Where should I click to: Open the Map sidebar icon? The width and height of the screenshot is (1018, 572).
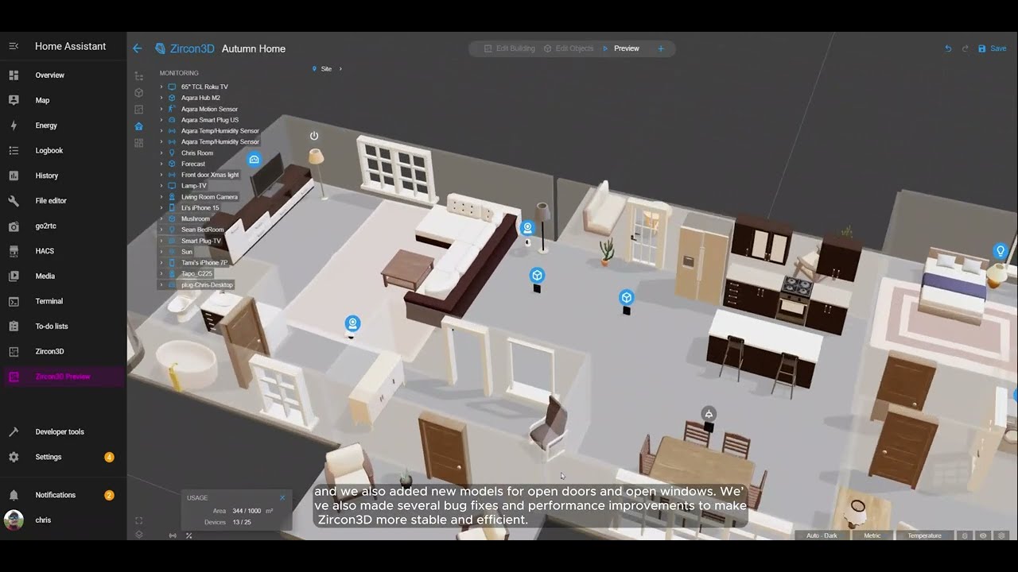[x=14, y=100]
